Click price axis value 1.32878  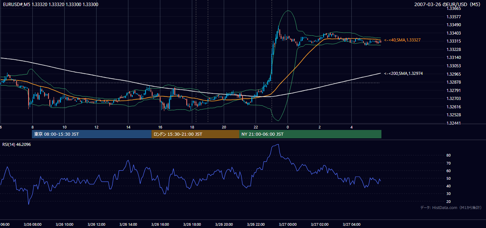click(x=454, y=82)
